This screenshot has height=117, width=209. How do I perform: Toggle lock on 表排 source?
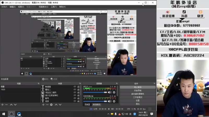[78, 101]
